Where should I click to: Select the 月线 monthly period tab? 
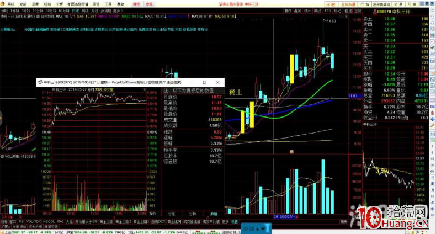click(x=95, y=10)
